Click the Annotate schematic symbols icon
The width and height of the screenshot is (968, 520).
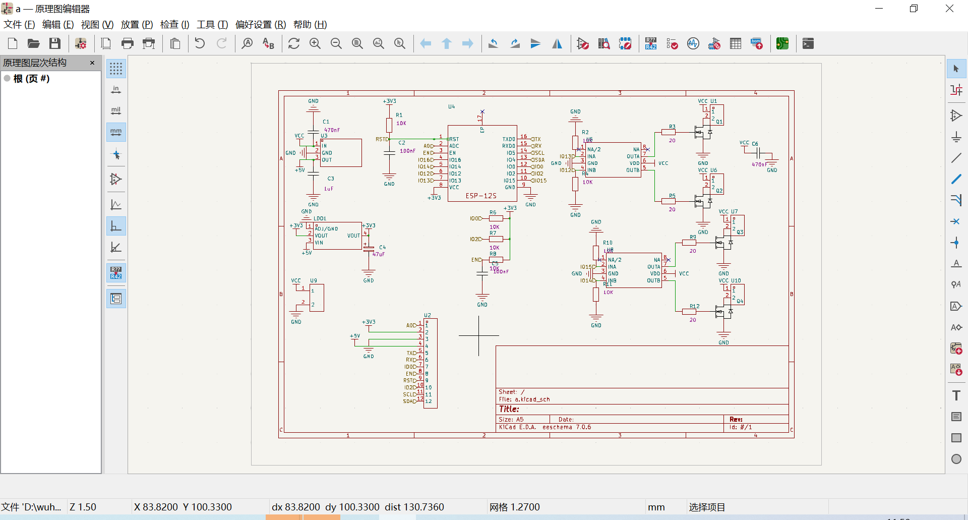651,44
